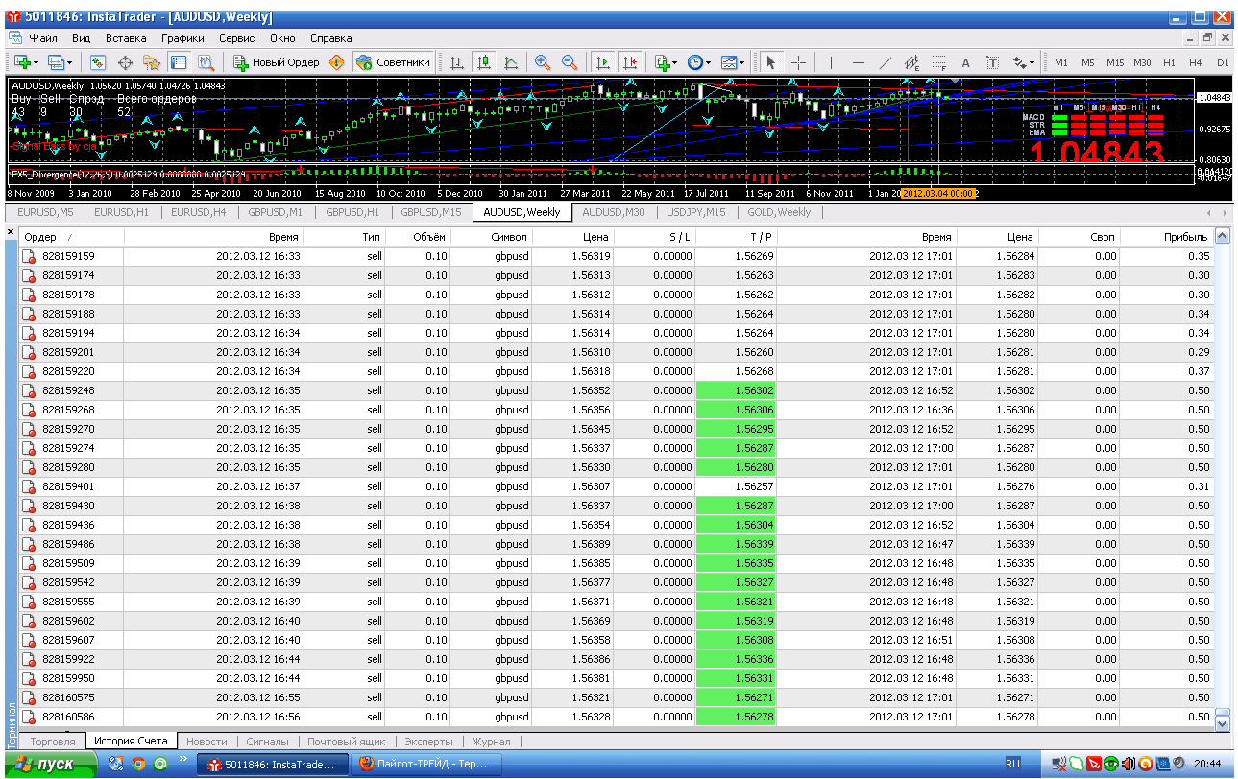Image resolution: width=1238 pixels, height=779 pixels.
Task: Close the terminal panel with x
Action: click(11, 233)
